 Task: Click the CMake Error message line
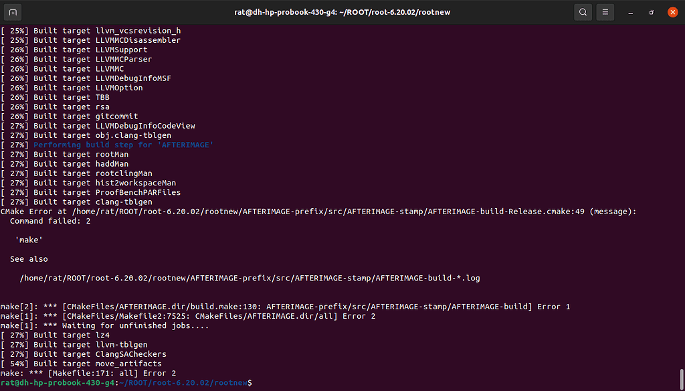318,212
